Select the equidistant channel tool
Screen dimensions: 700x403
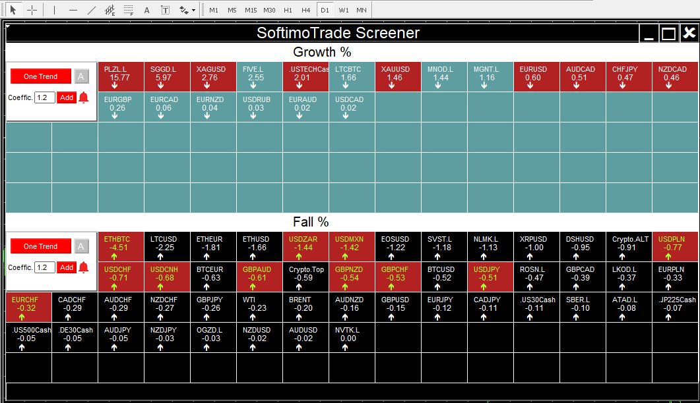coord(110,10)
